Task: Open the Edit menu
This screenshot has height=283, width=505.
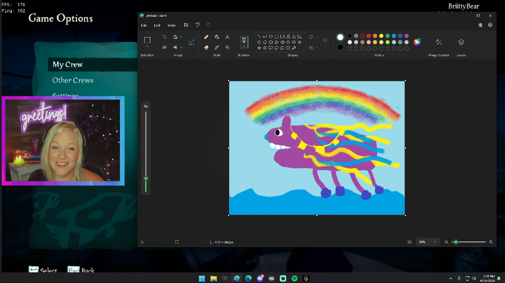Action: coord(157,25)
